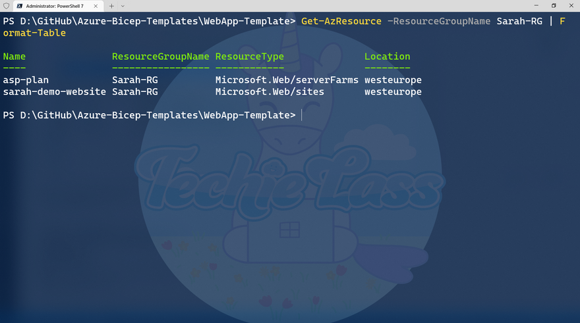Click the sarah-demo-website resource name
Image resolution: width=580 pixels, height=323 pixels.
(54, 91)
